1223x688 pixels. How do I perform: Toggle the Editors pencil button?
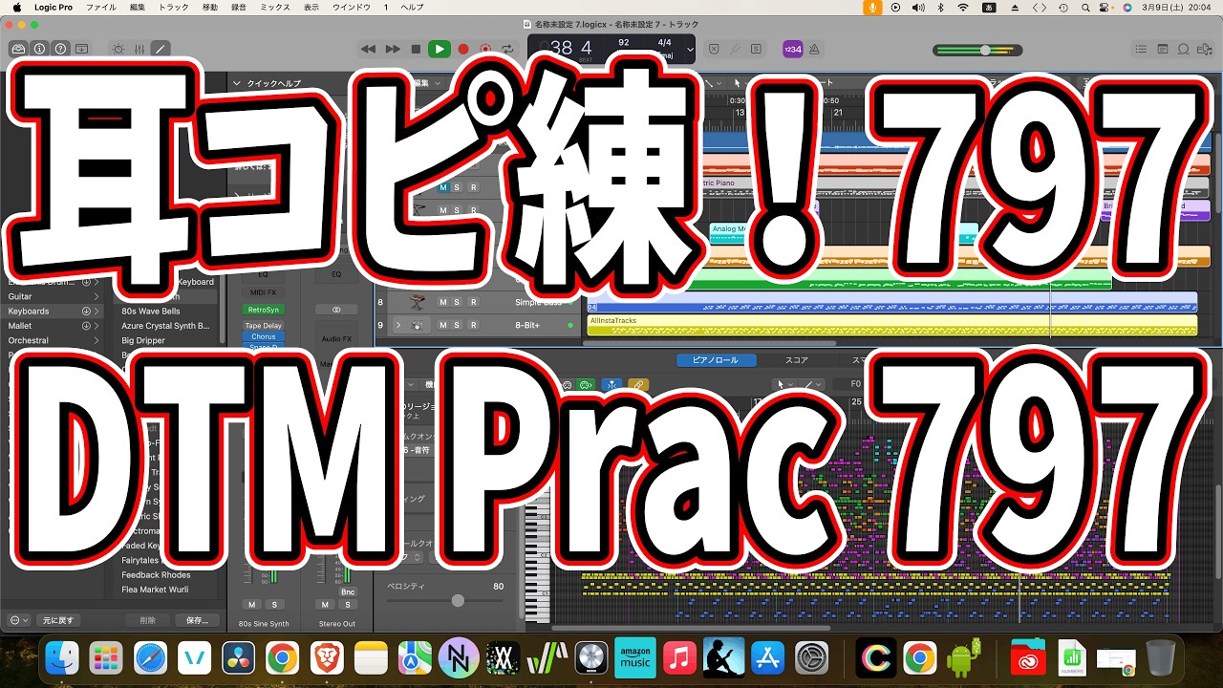pyautogui.click(x=160, y=49)
